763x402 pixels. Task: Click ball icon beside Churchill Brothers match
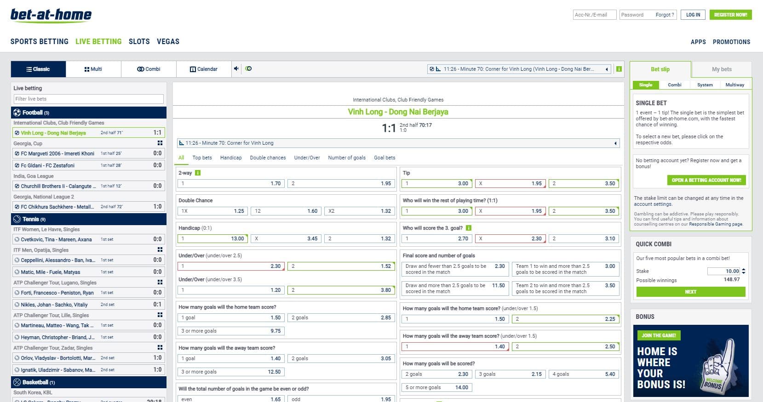17,186
